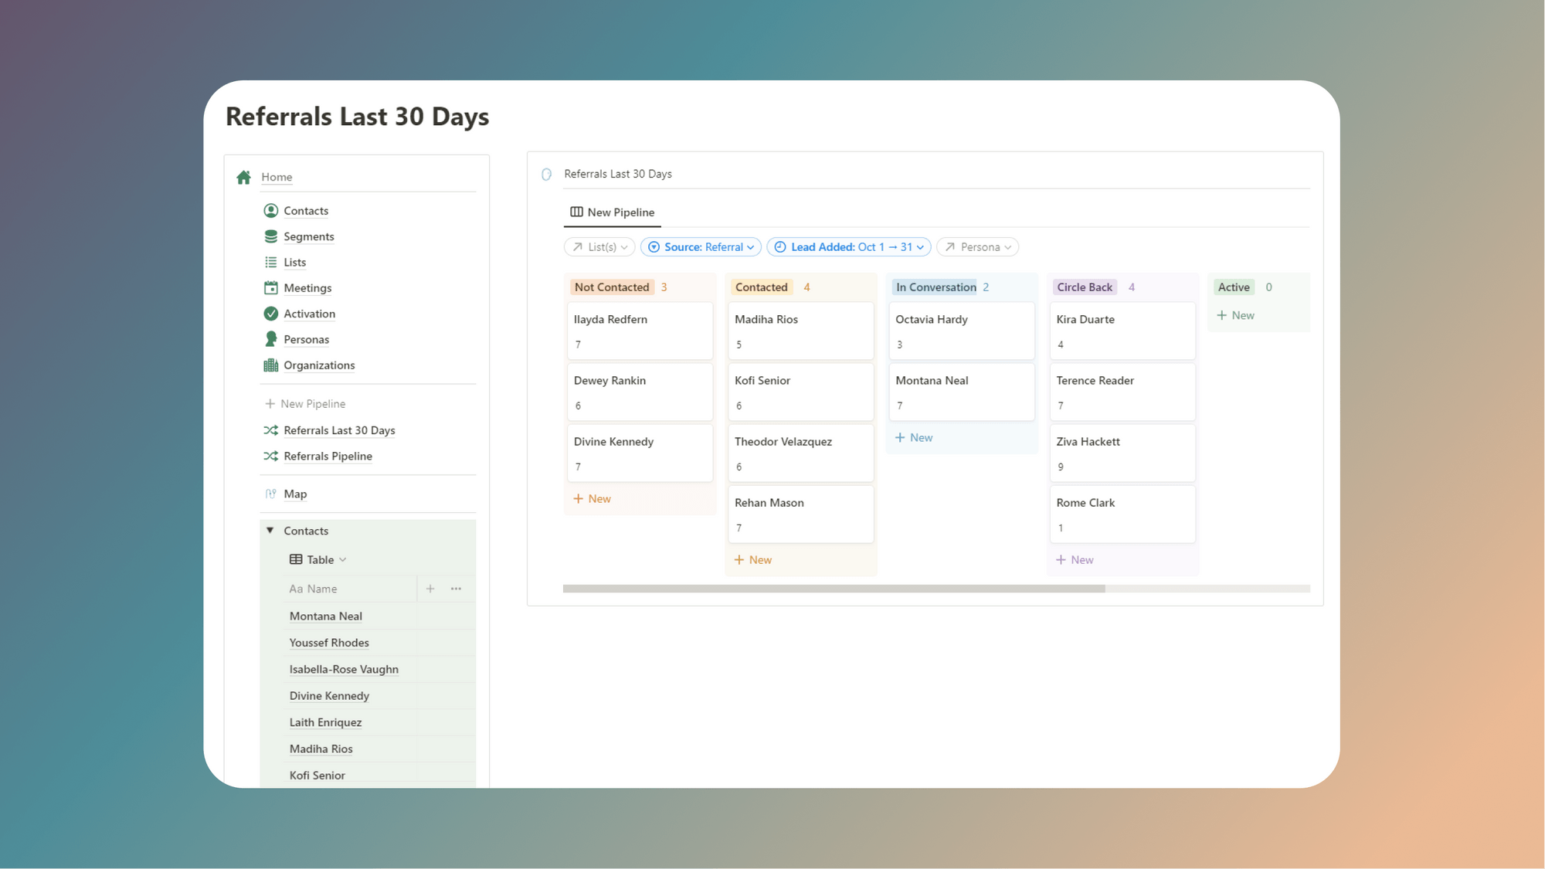Click the Personas icon in sidebar

pyautogui.click(x=270, y=339)
